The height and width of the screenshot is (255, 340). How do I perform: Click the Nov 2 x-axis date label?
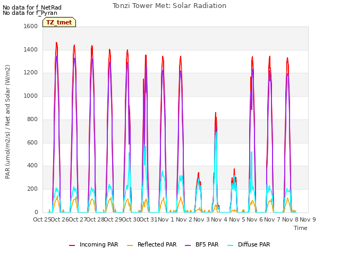(184, 219)
